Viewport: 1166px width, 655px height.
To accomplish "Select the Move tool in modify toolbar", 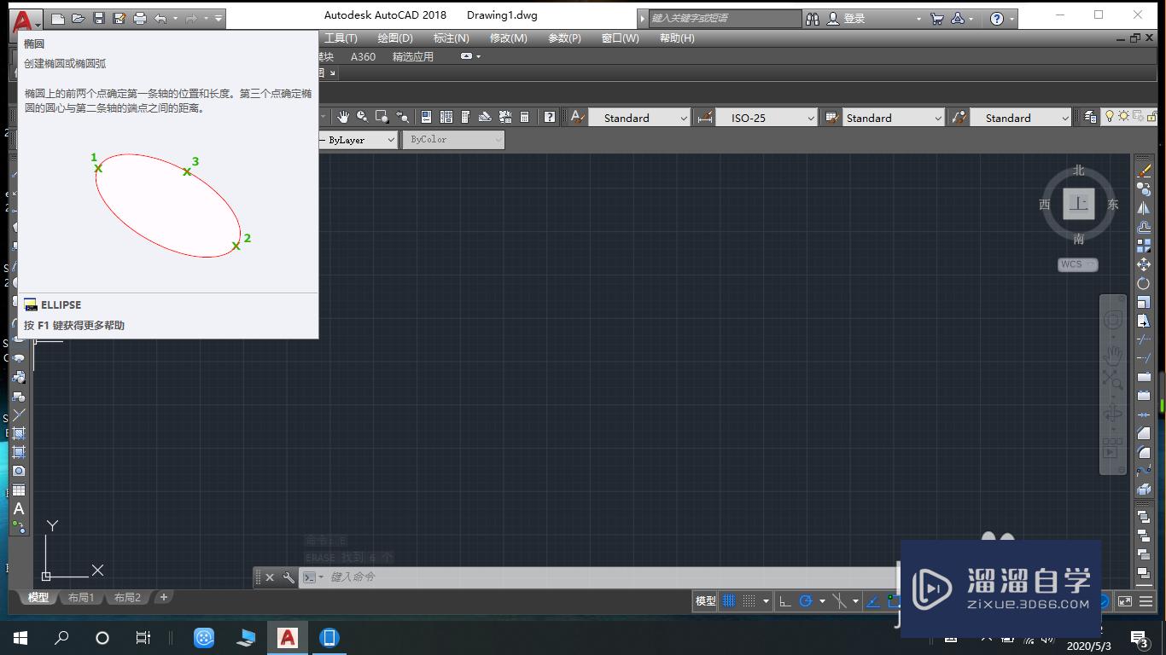I will coord(1144,265).
